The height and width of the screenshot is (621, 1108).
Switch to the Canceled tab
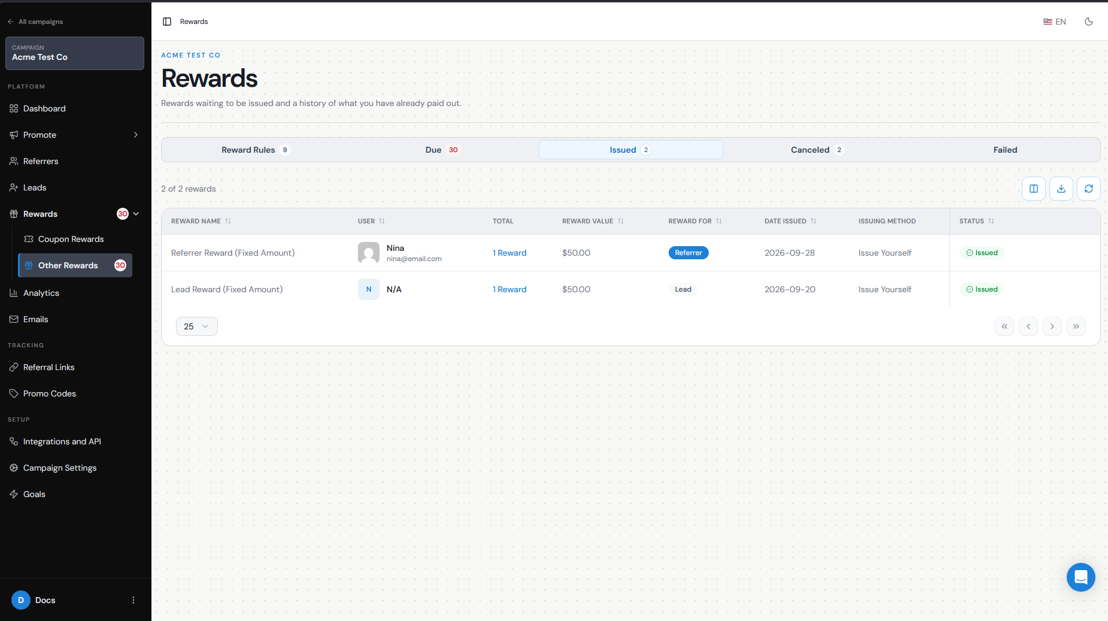(x=818, y=150)
